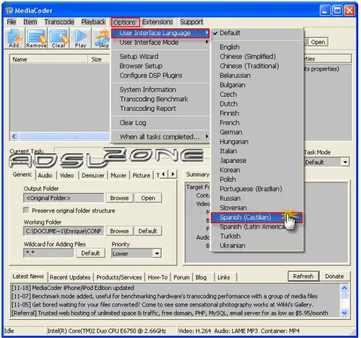Click the Clear list toolbar icon
The width and height of the screenshot is (361, 338).
point(59,38)
